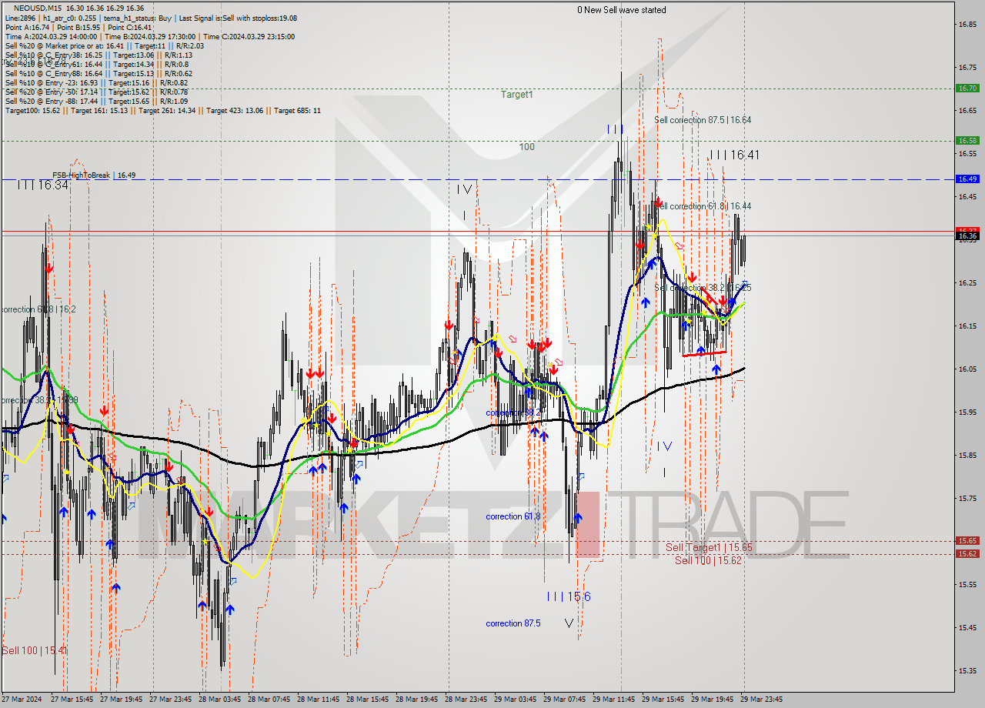
Task: Click the '27 Mar 2024' time axis label
Action: pos(21,700)
